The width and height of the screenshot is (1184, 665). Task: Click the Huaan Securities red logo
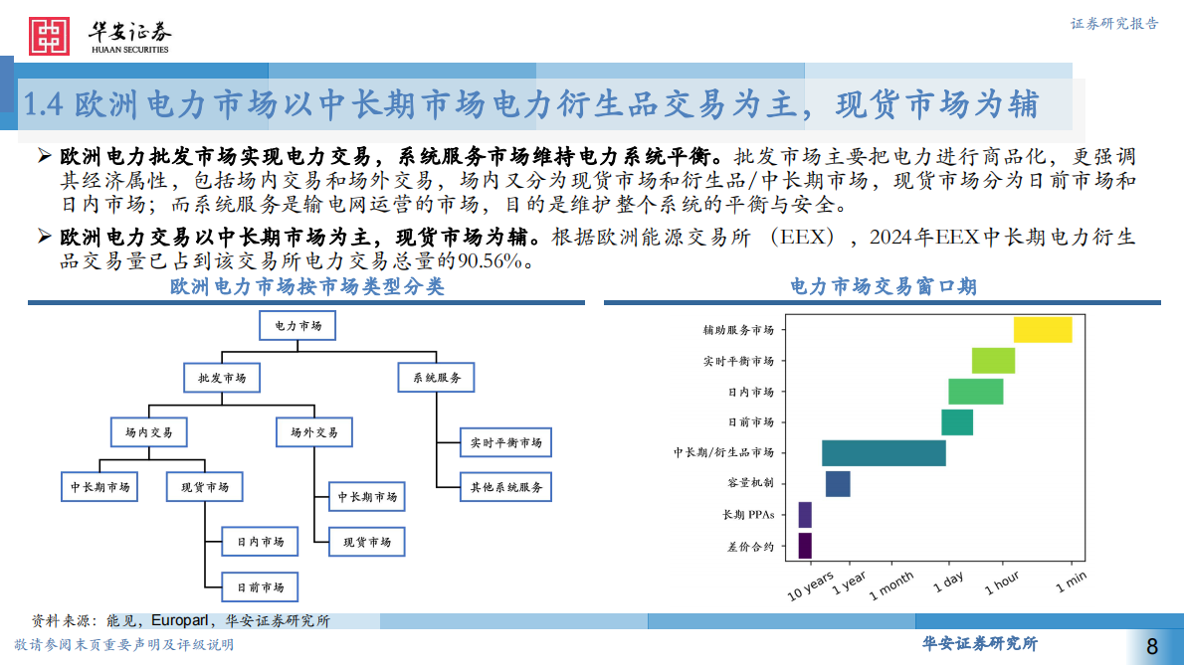(49, 36)
